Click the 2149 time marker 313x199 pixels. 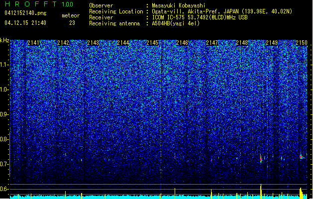(272, 43)
